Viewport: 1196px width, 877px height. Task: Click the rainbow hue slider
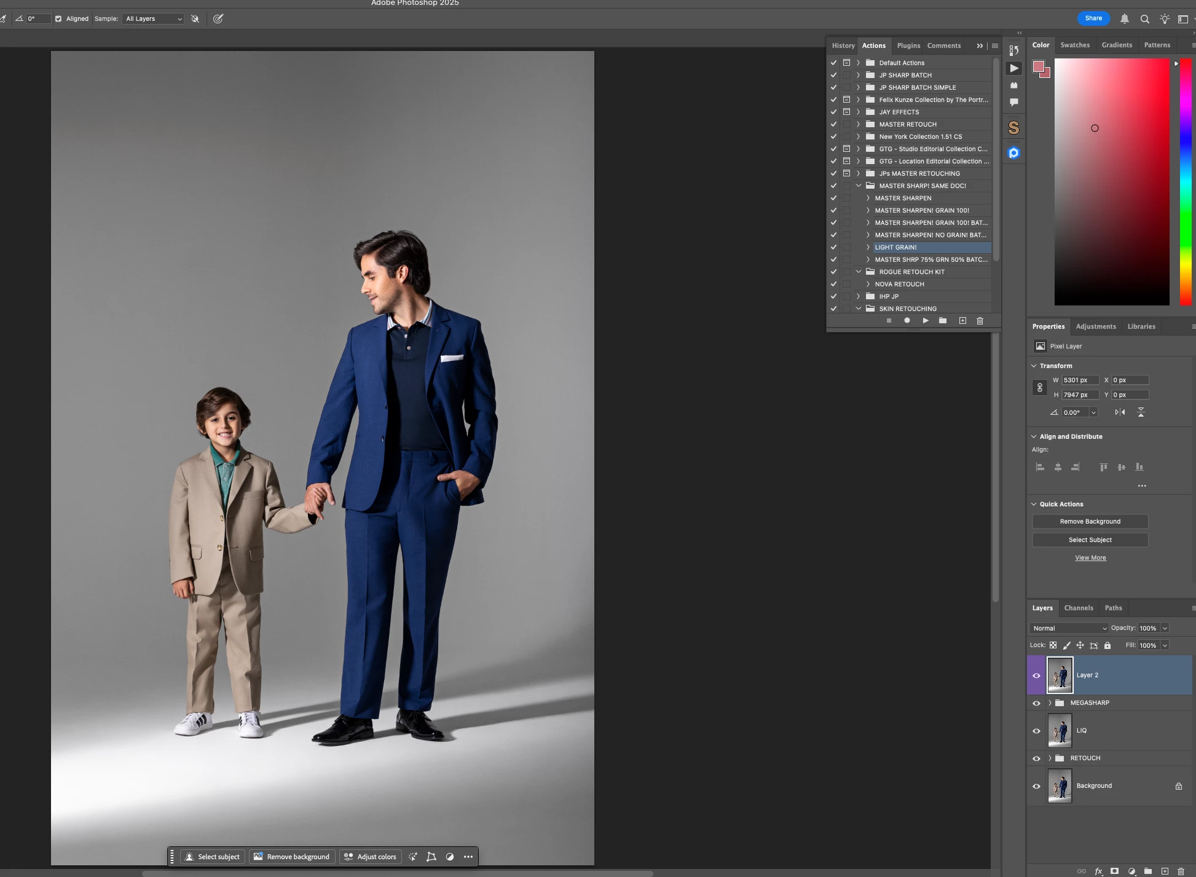(x=1186, y=181)
